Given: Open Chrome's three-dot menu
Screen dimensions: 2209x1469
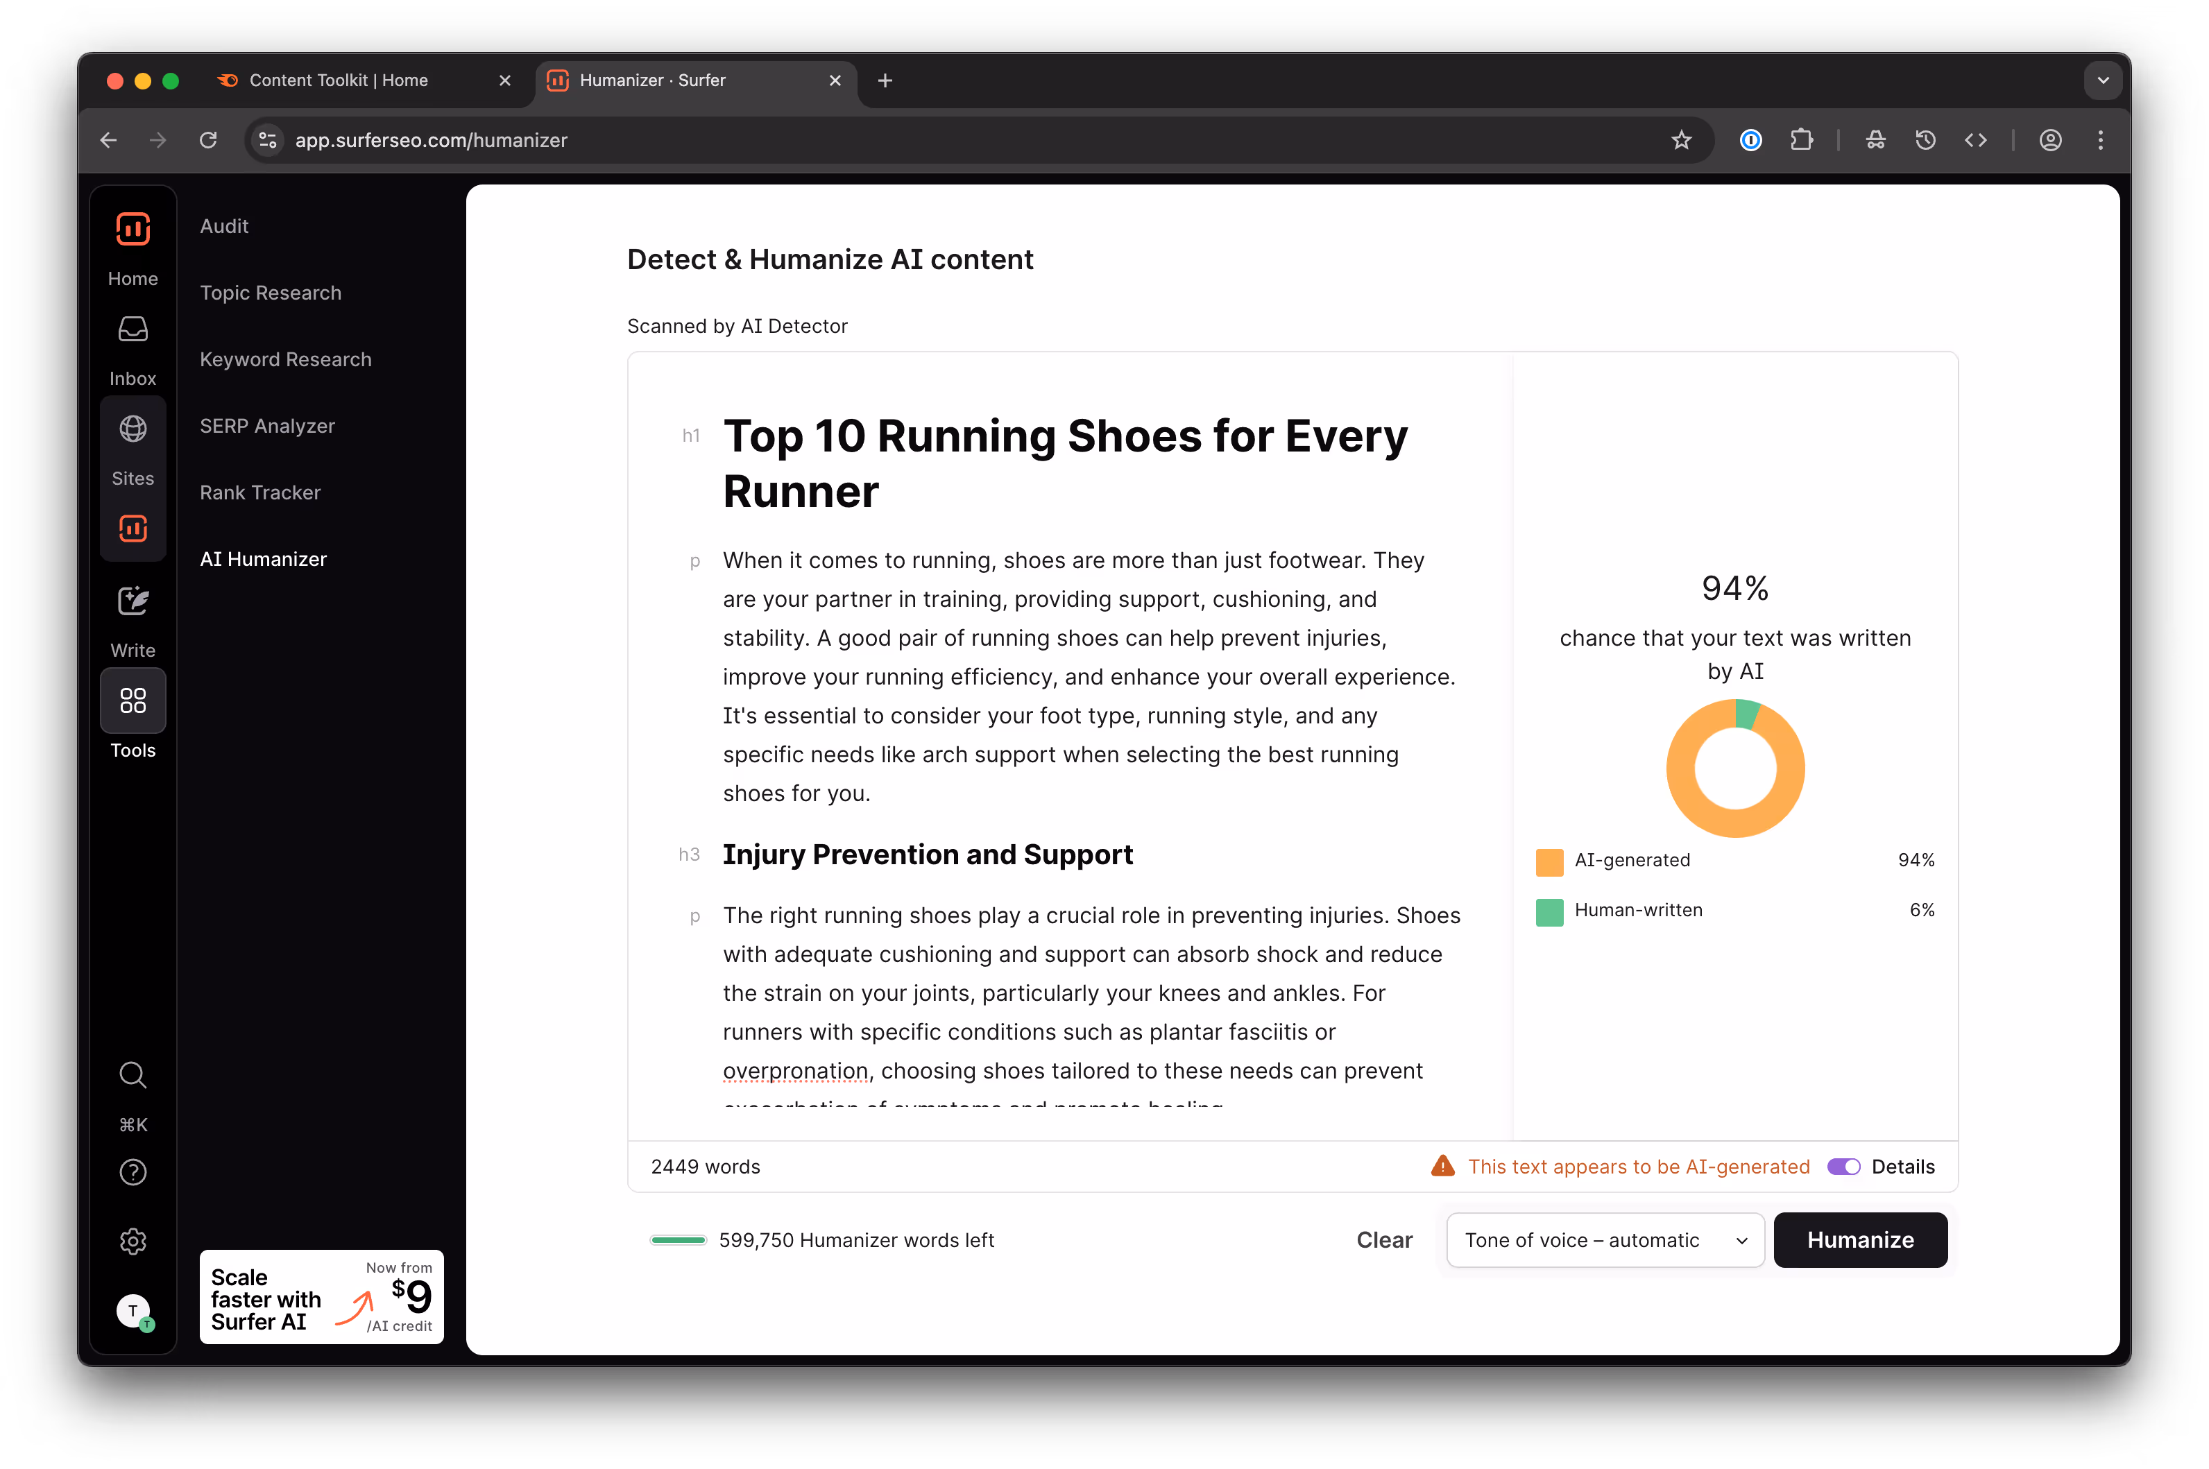Looking at the screenshot, I should pyautogui.click(x=2099, y=141).
